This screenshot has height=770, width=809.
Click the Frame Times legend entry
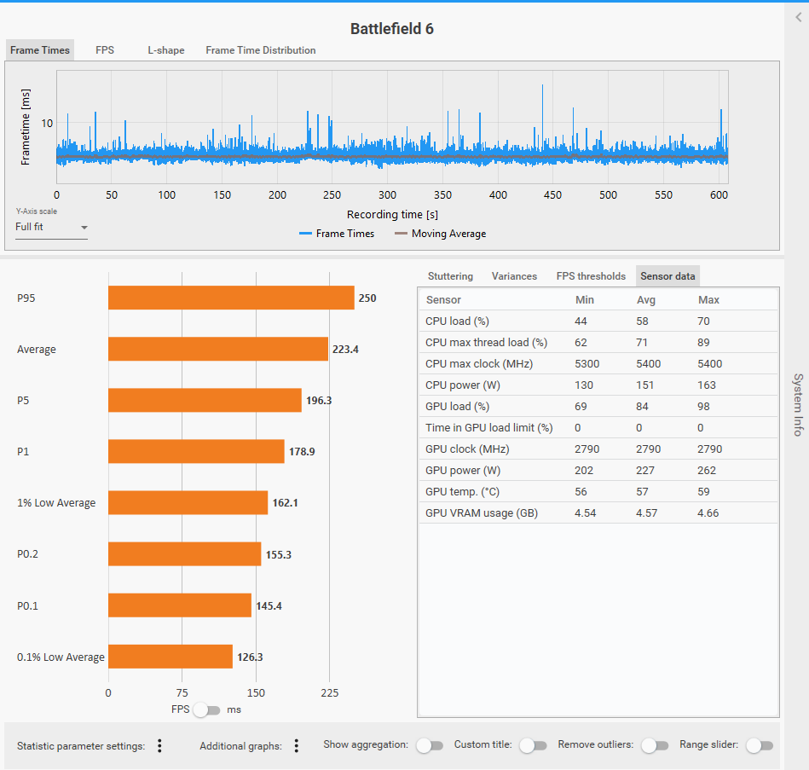tap(336, 234)
